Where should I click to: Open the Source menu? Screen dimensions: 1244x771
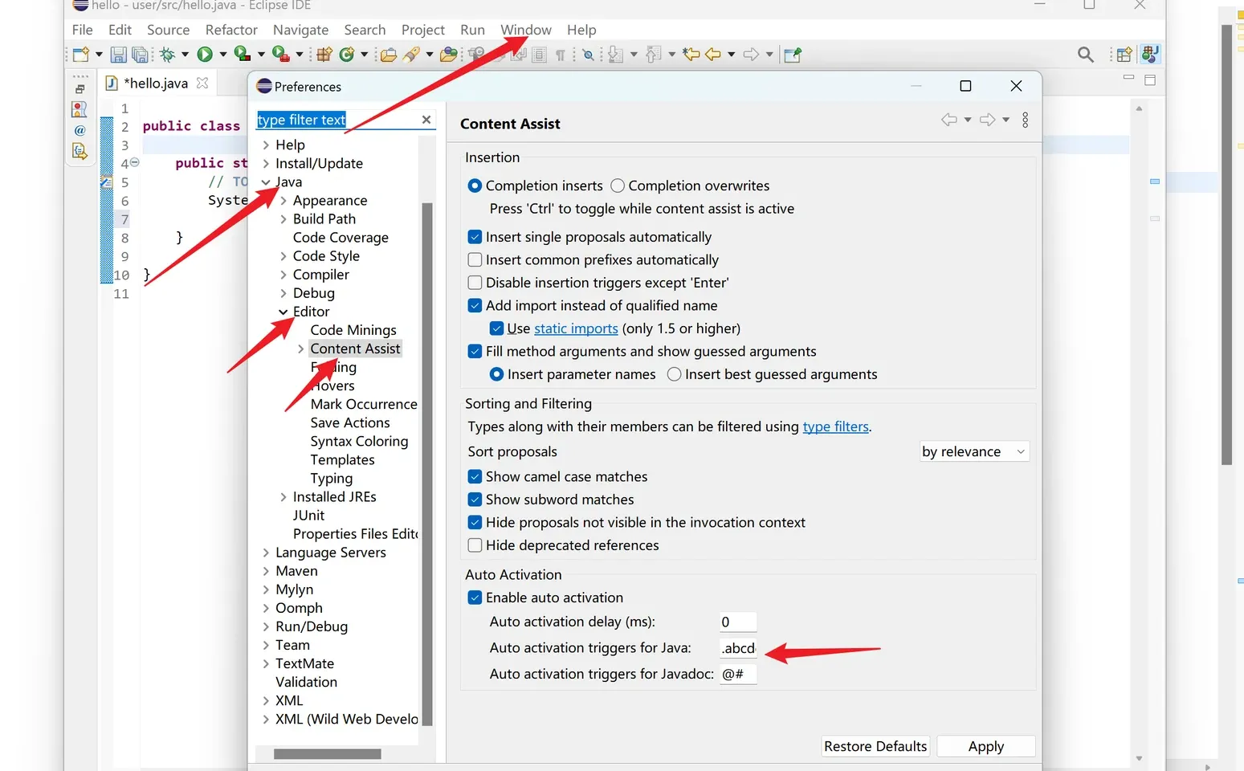(169, 30)
